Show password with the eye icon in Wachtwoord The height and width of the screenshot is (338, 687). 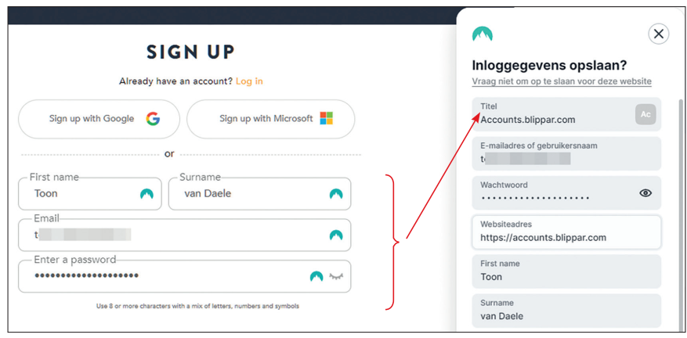(645, 192)
